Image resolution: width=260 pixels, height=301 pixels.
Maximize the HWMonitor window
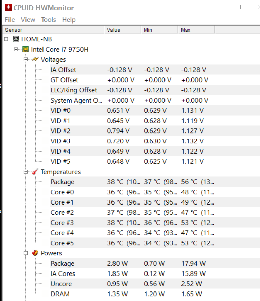pyautogui.click(x=239, y=7)
